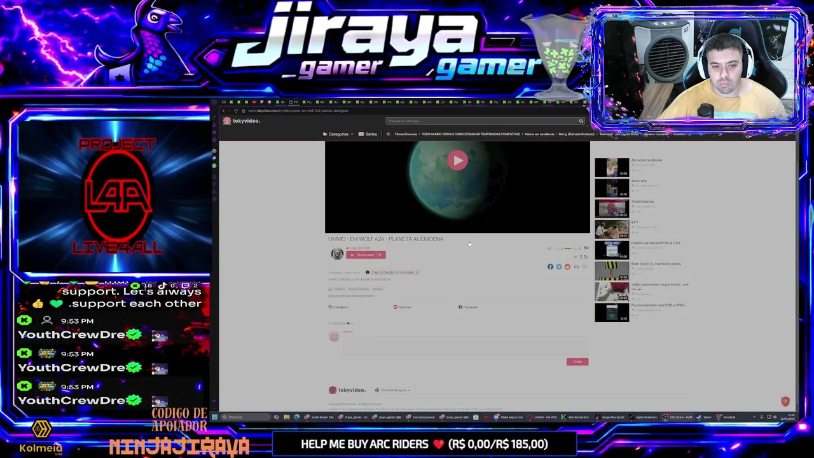Click browser back arrow
814x458 pixels.
tap(223, 111)
